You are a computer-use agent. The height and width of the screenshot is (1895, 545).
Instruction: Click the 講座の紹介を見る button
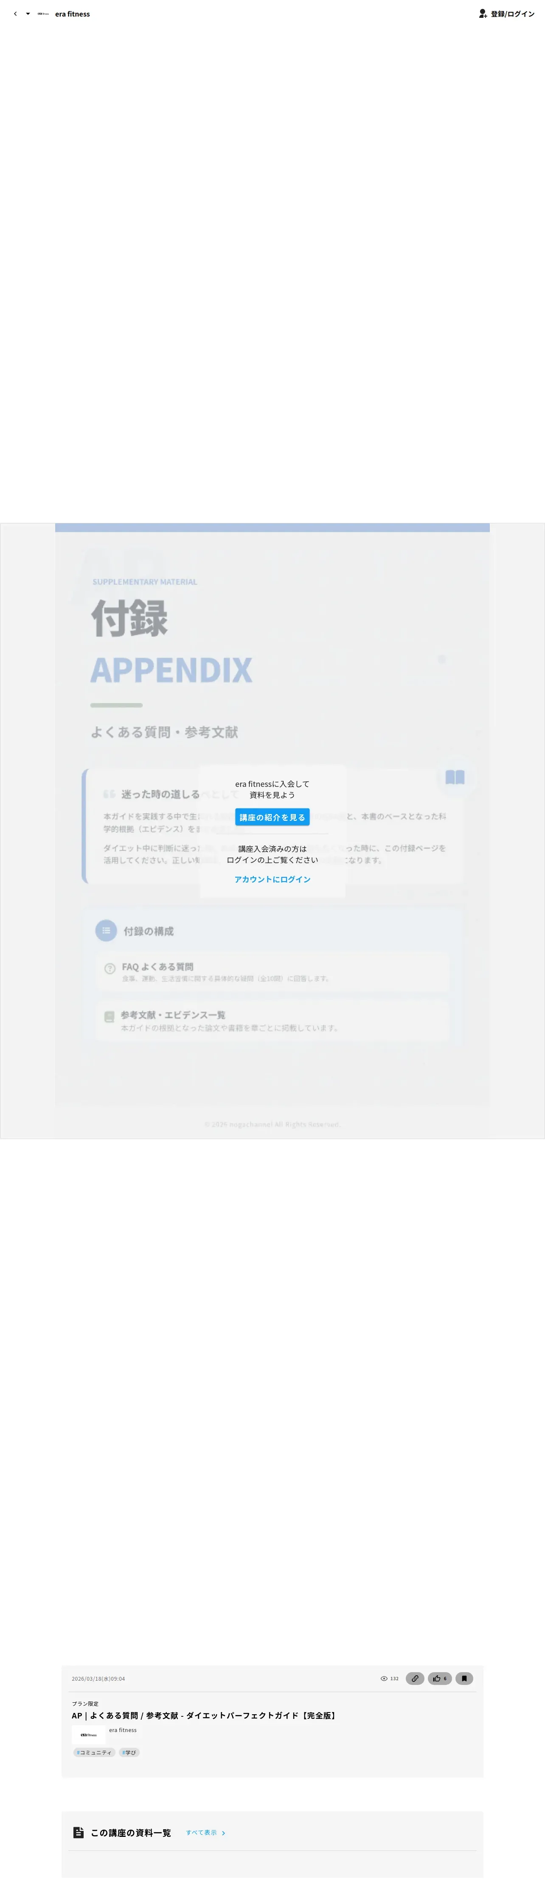pos(272,817)
